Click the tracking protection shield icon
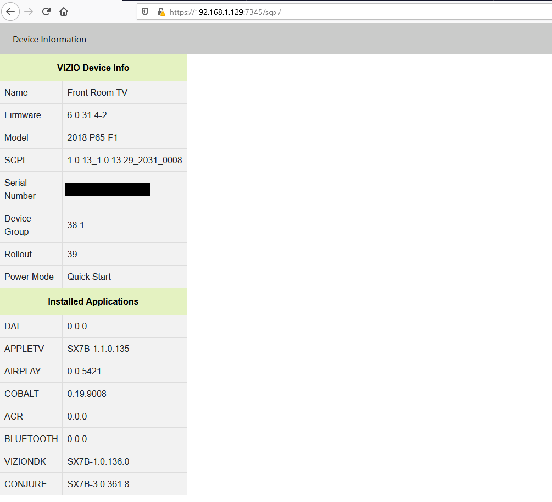The width and height of the screenshot is (552, 502). tap(144, 12)
